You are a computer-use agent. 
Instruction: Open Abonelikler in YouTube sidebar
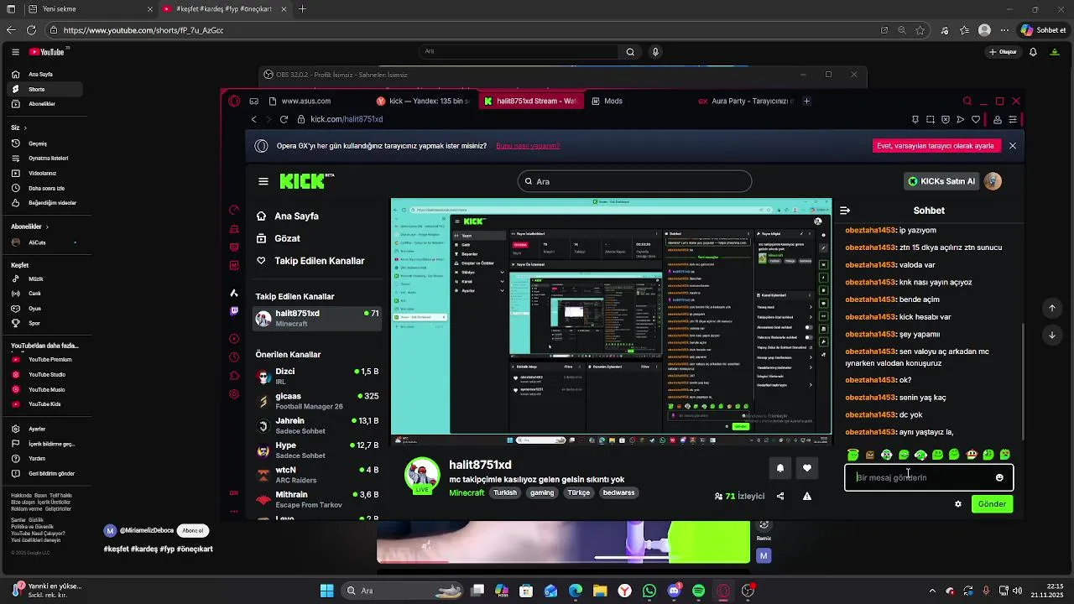pos(46,104)
